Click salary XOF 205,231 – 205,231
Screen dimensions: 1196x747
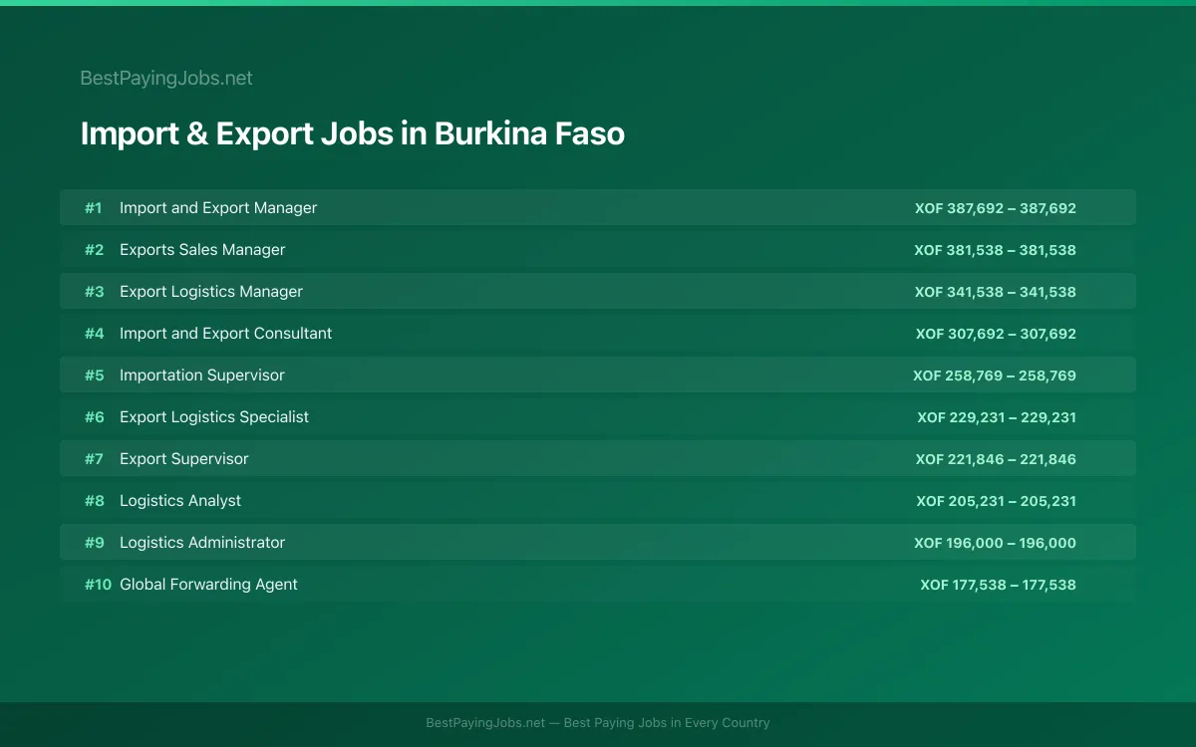coord(997,501)
